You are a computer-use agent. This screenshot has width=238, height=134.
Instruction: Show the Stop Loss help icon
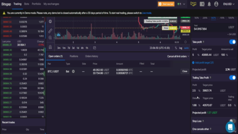[x=203, y=121]
